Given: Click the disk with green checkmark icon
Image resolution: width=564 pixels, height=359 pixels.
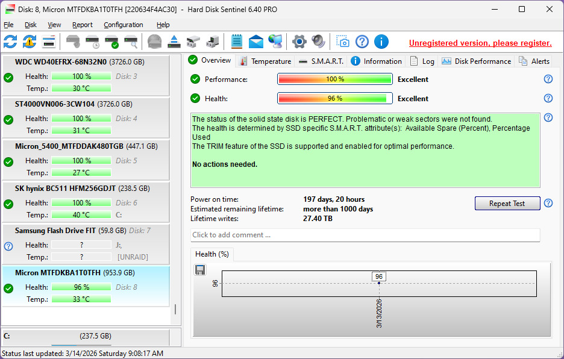Looking at the screenshot, I should tap(112, 42).
